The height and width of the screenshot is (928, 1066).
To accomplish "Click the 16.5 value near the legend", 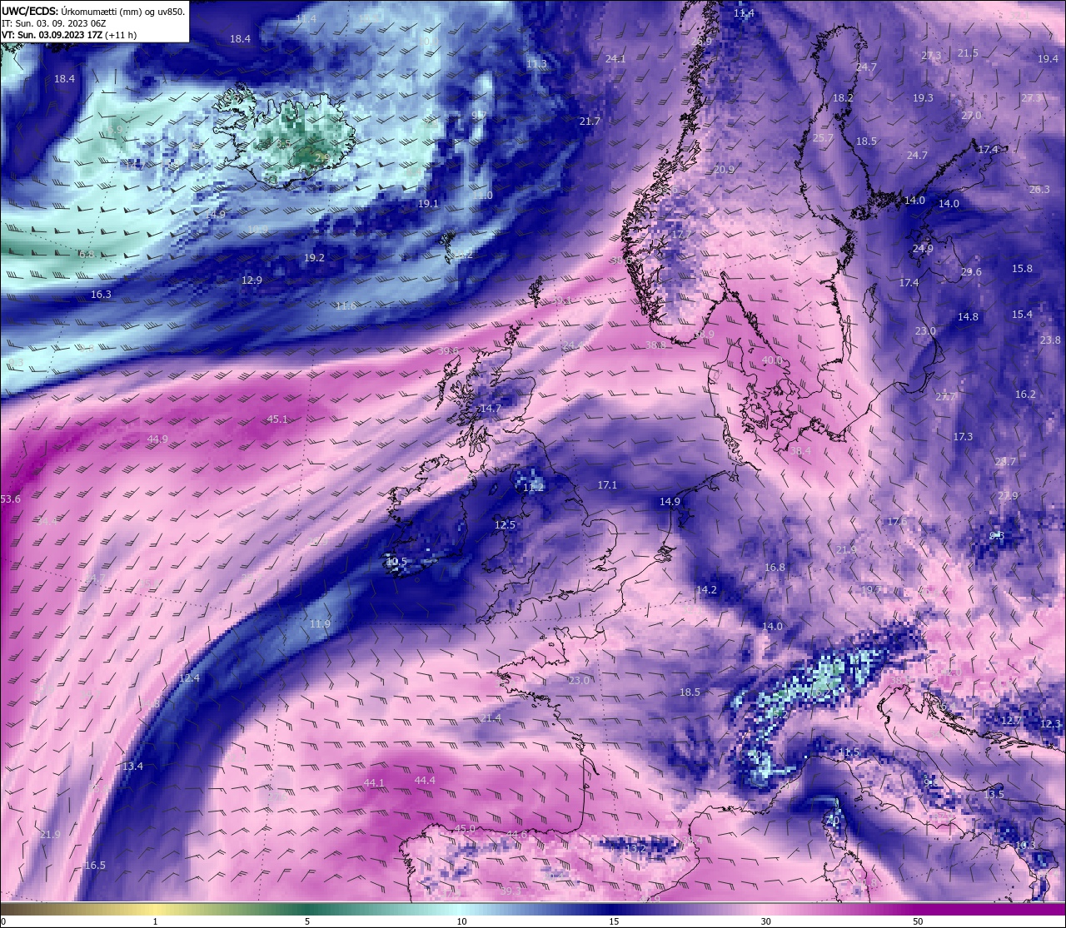I will pyautogui.click(x=95, y=866).
